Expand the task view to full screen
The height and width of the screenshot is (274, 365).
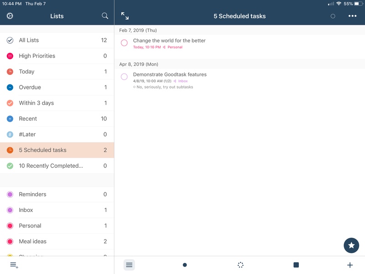125,15
